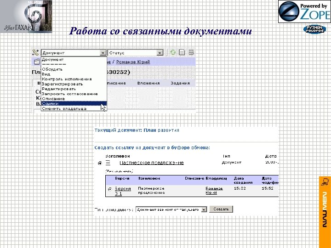Click the Тип column header

coord(226,156)
